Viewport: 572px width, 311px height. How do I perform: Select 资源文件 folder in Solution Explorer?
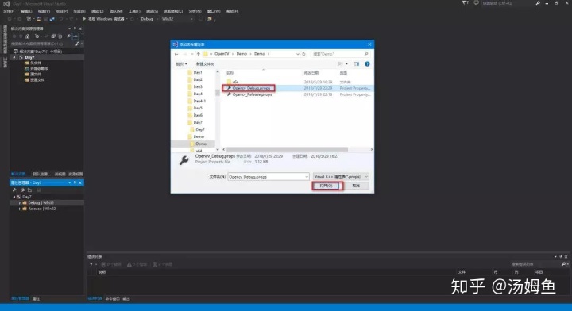click(x=34, y=80)
